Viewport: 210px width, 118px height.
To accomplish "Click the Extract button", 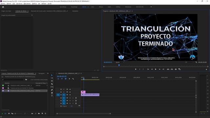I will (x=172, y=69).
